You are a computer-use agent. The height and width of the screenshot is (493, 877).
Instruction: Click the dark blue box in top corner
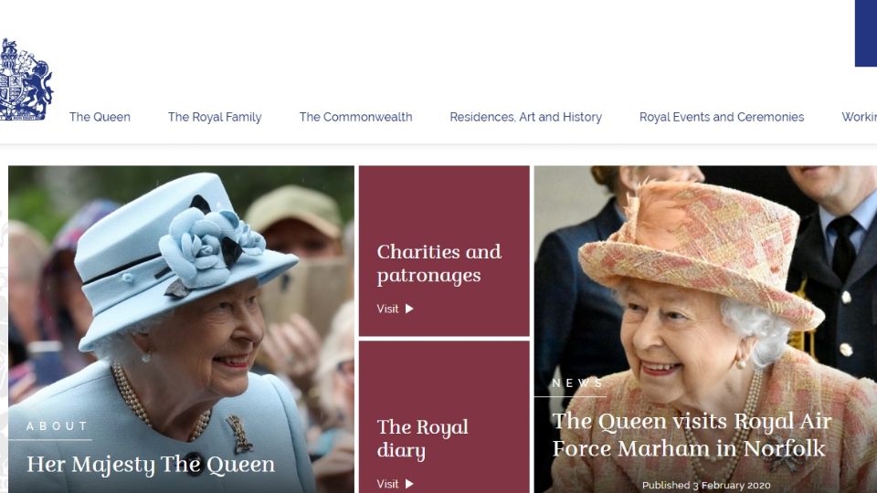coord(866,33)
